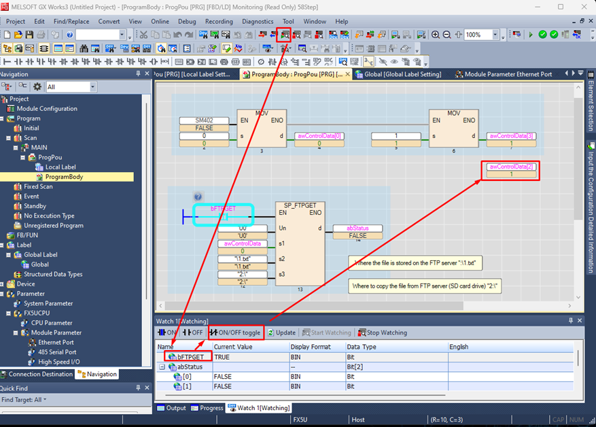Click the open eye icon in ladder toolbar
596x427 pixels.
click(394, 62)
